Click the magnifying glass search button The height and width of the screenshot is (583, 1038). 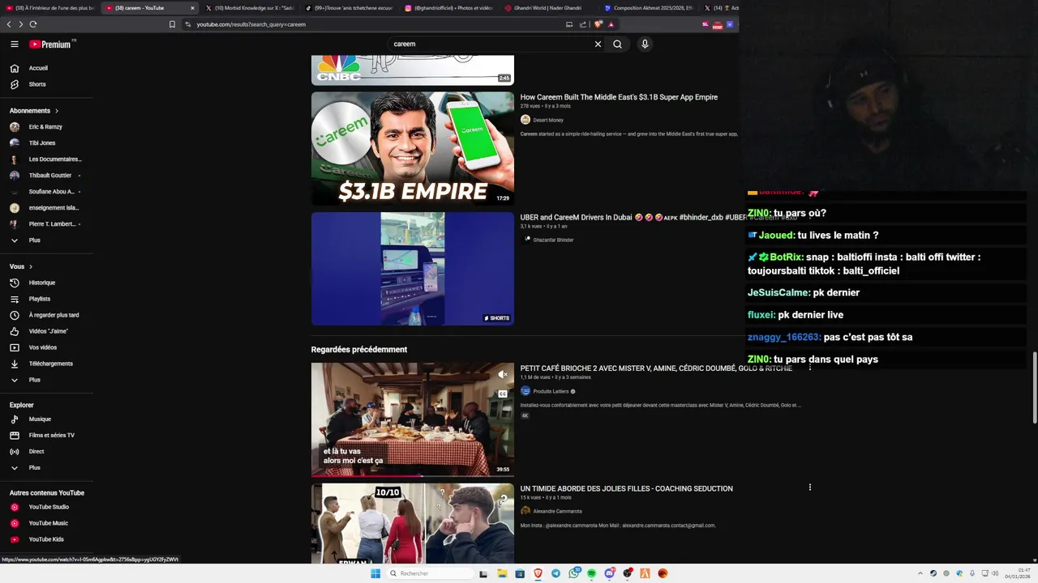point(617,45)
